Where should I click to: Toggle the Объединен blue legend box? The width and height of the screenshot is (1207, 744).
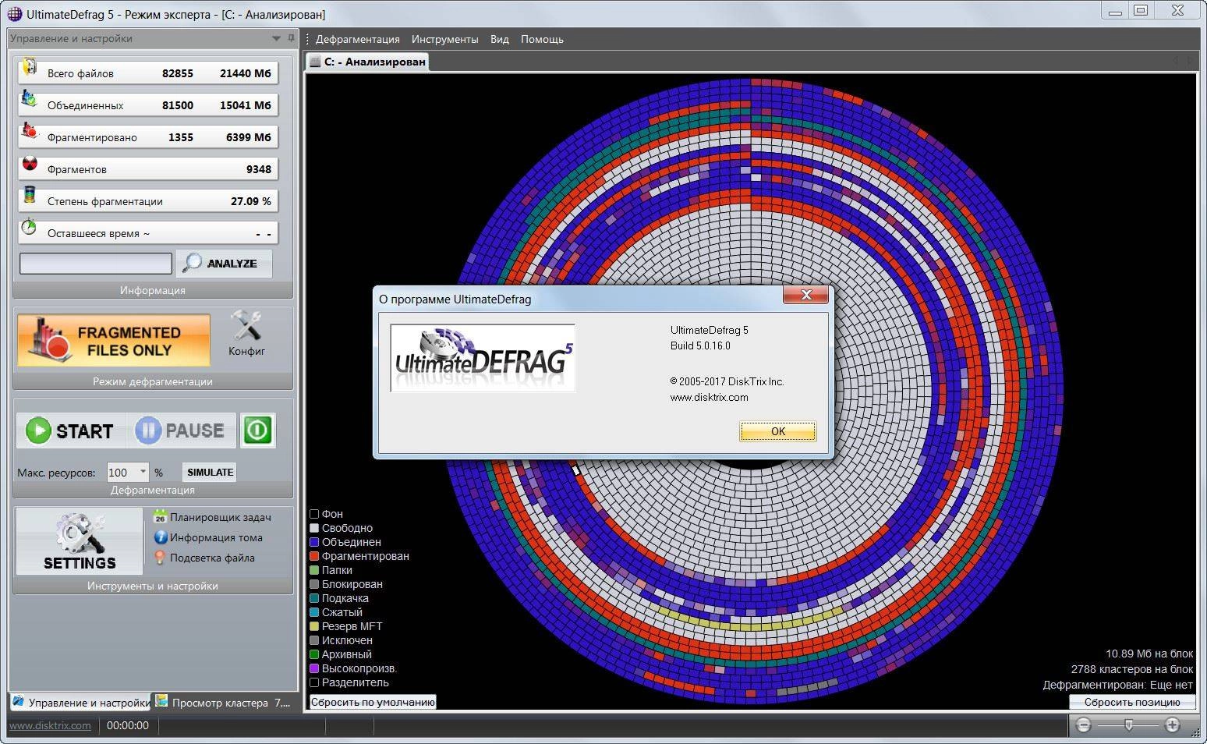click(x=314, y=542)
